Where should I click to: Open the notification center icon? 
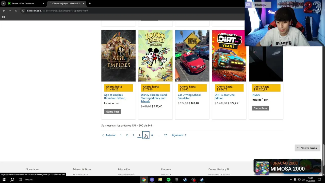[319, 179]
